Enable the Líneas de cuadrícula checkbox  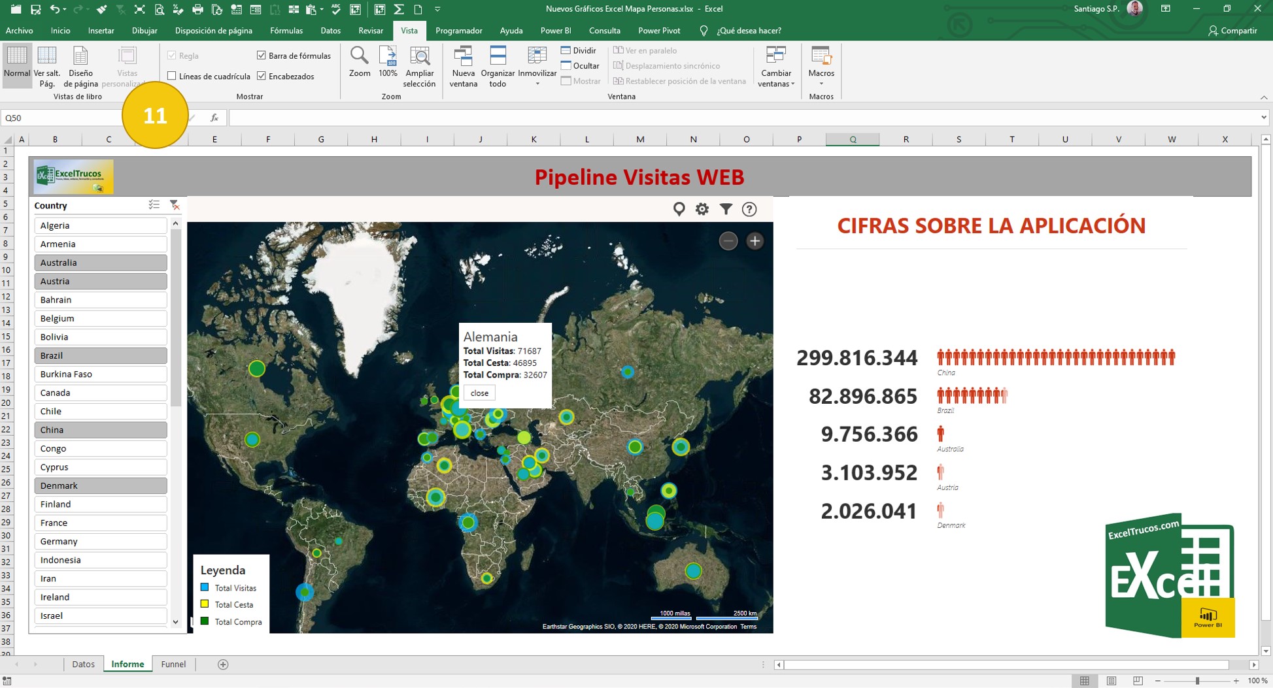(171, 76)
